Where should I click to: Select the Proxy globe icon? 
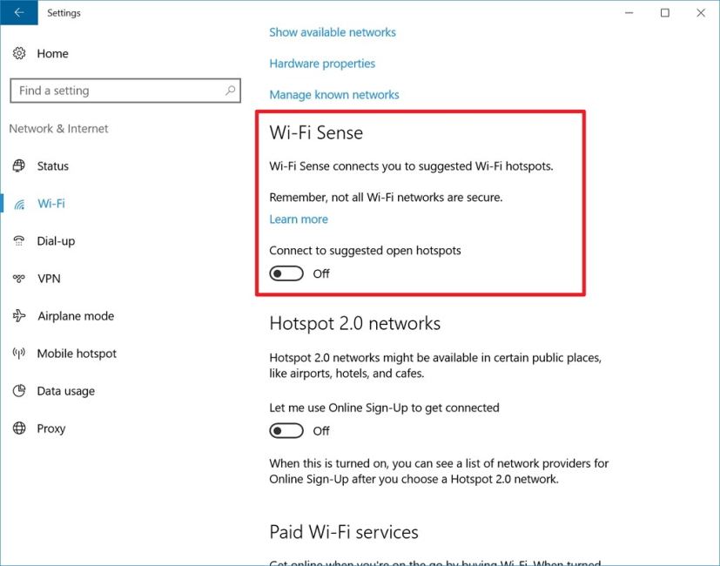[19, 428]
